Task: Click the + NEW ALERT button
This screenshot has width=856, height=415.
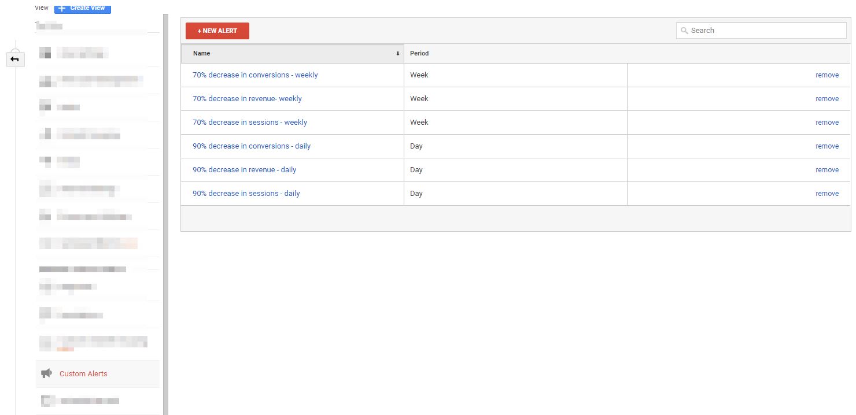Action: click(x=217, y=31)
